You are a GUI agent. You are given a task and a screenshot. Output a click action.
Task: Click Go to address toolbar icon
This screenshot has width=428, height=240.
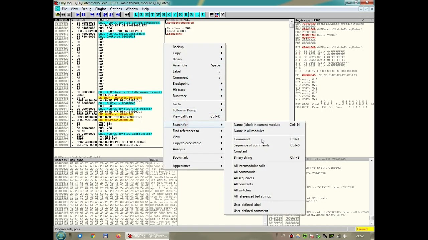pyautogui.click(x=127, y=15)
